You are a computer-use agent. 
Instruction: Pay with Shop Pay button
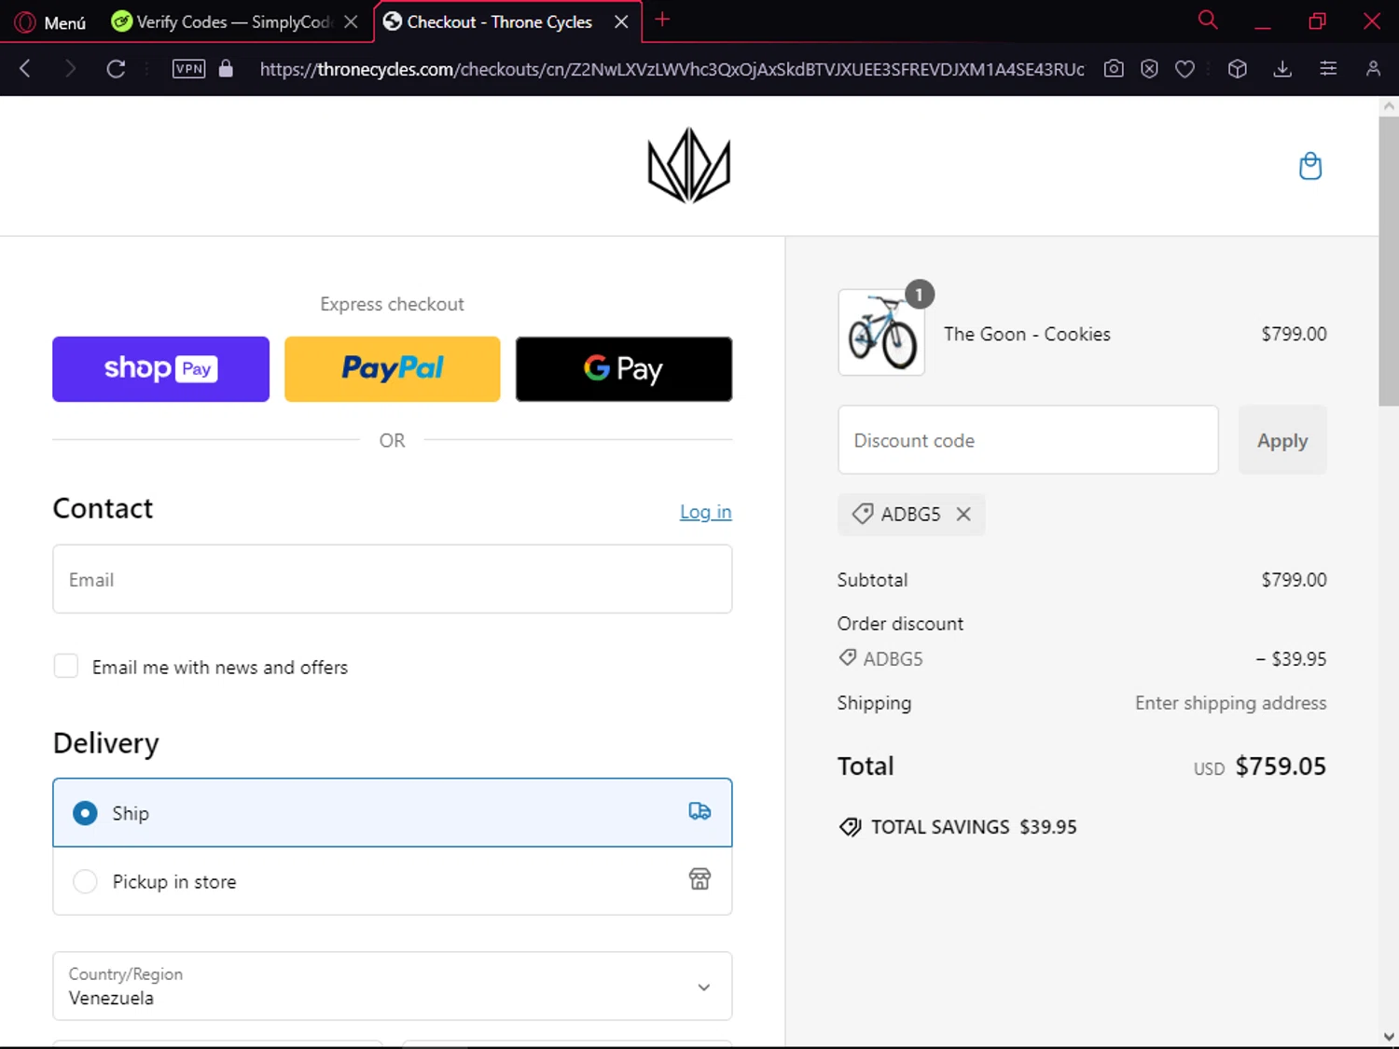[x=160, y=369]
